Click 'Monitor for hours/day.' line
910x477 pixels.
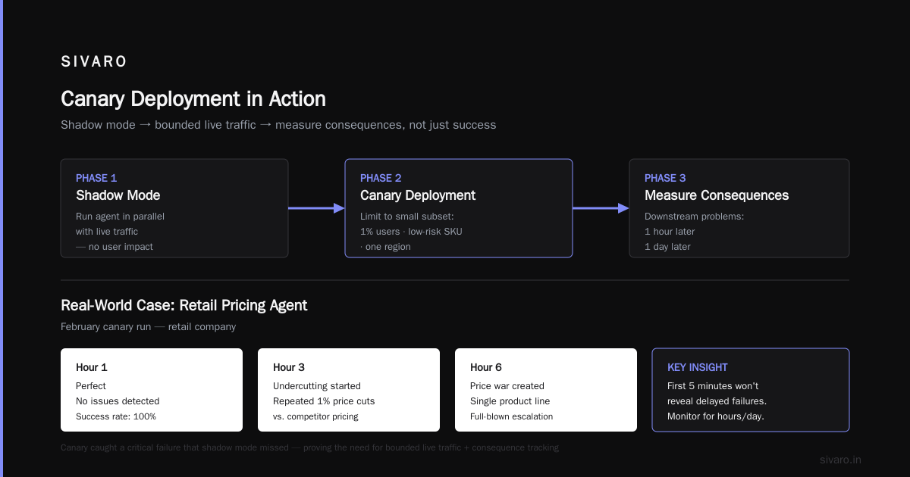[x=716, y=416]
